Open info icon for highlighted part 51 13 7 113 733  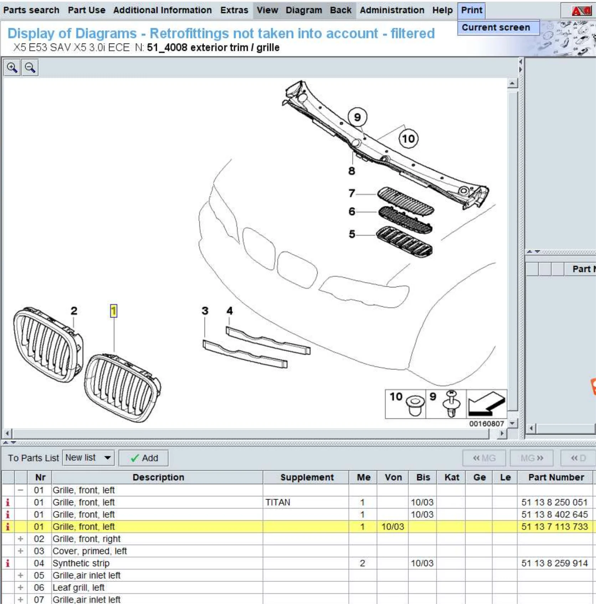(x=7, y=527)
